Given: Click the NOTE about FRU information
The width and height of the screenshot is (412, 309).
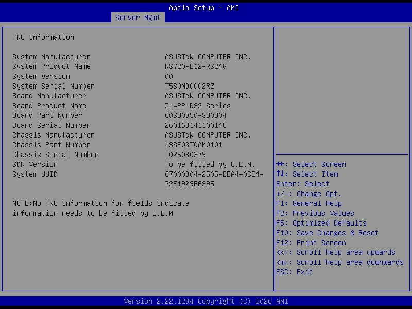Looking at the screenshot, I should pyautogui.click(x=101, y=209).
